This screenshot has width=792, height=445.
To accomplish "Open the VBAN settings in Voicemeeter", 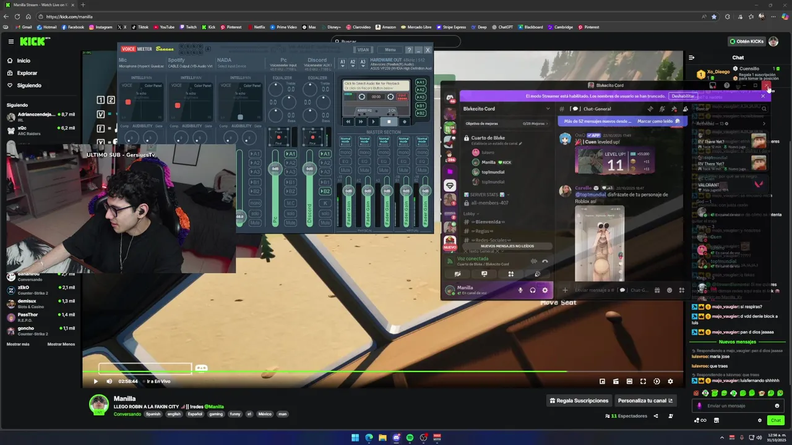I will (x=363, y=50).
